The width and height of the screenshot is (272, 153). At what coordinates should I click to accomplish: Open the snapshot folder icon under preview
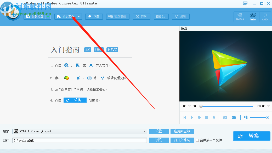tap(234, 117)
